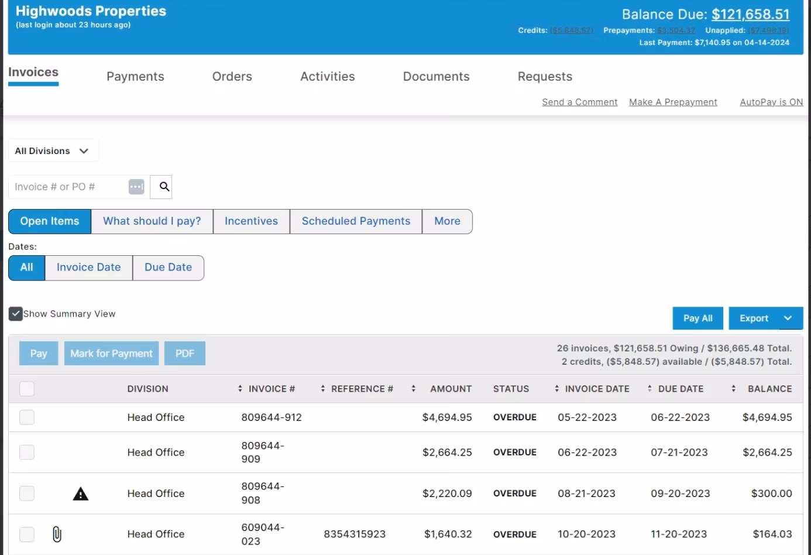Sort by Amount column arrows

pyautogui.click(x=414, y=389)
